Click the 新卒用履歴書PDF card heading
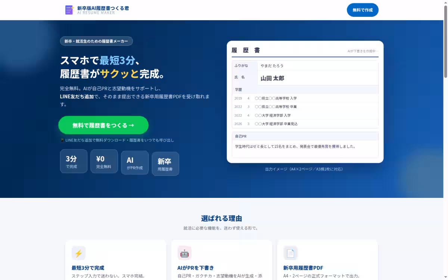This screenshot has width=448, height=280. pos(303,268)
